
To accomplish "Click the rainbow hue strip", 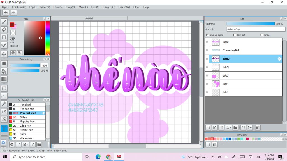I will tap(48, 38).
